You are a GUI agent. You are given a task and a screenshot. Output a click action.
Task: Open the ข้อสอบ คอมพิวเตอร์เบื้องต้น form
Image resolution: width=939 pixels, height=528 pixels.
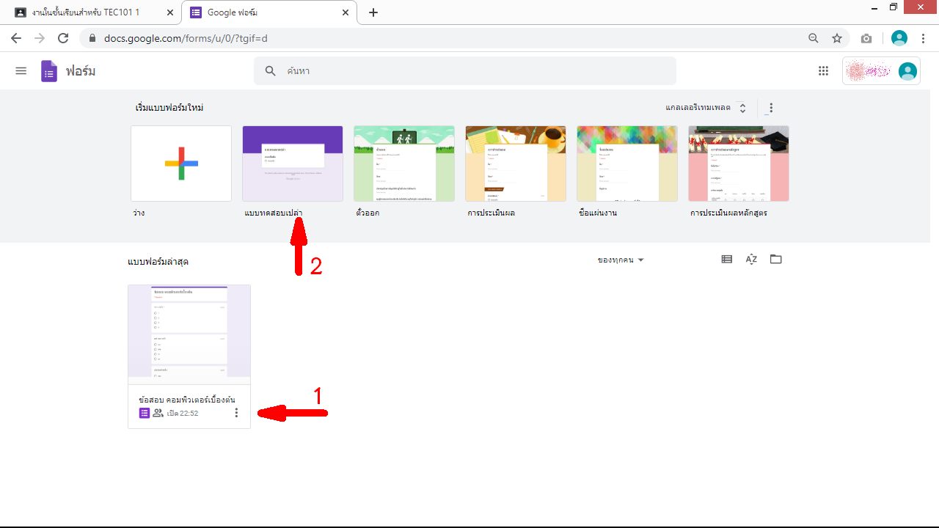[189, 335]
